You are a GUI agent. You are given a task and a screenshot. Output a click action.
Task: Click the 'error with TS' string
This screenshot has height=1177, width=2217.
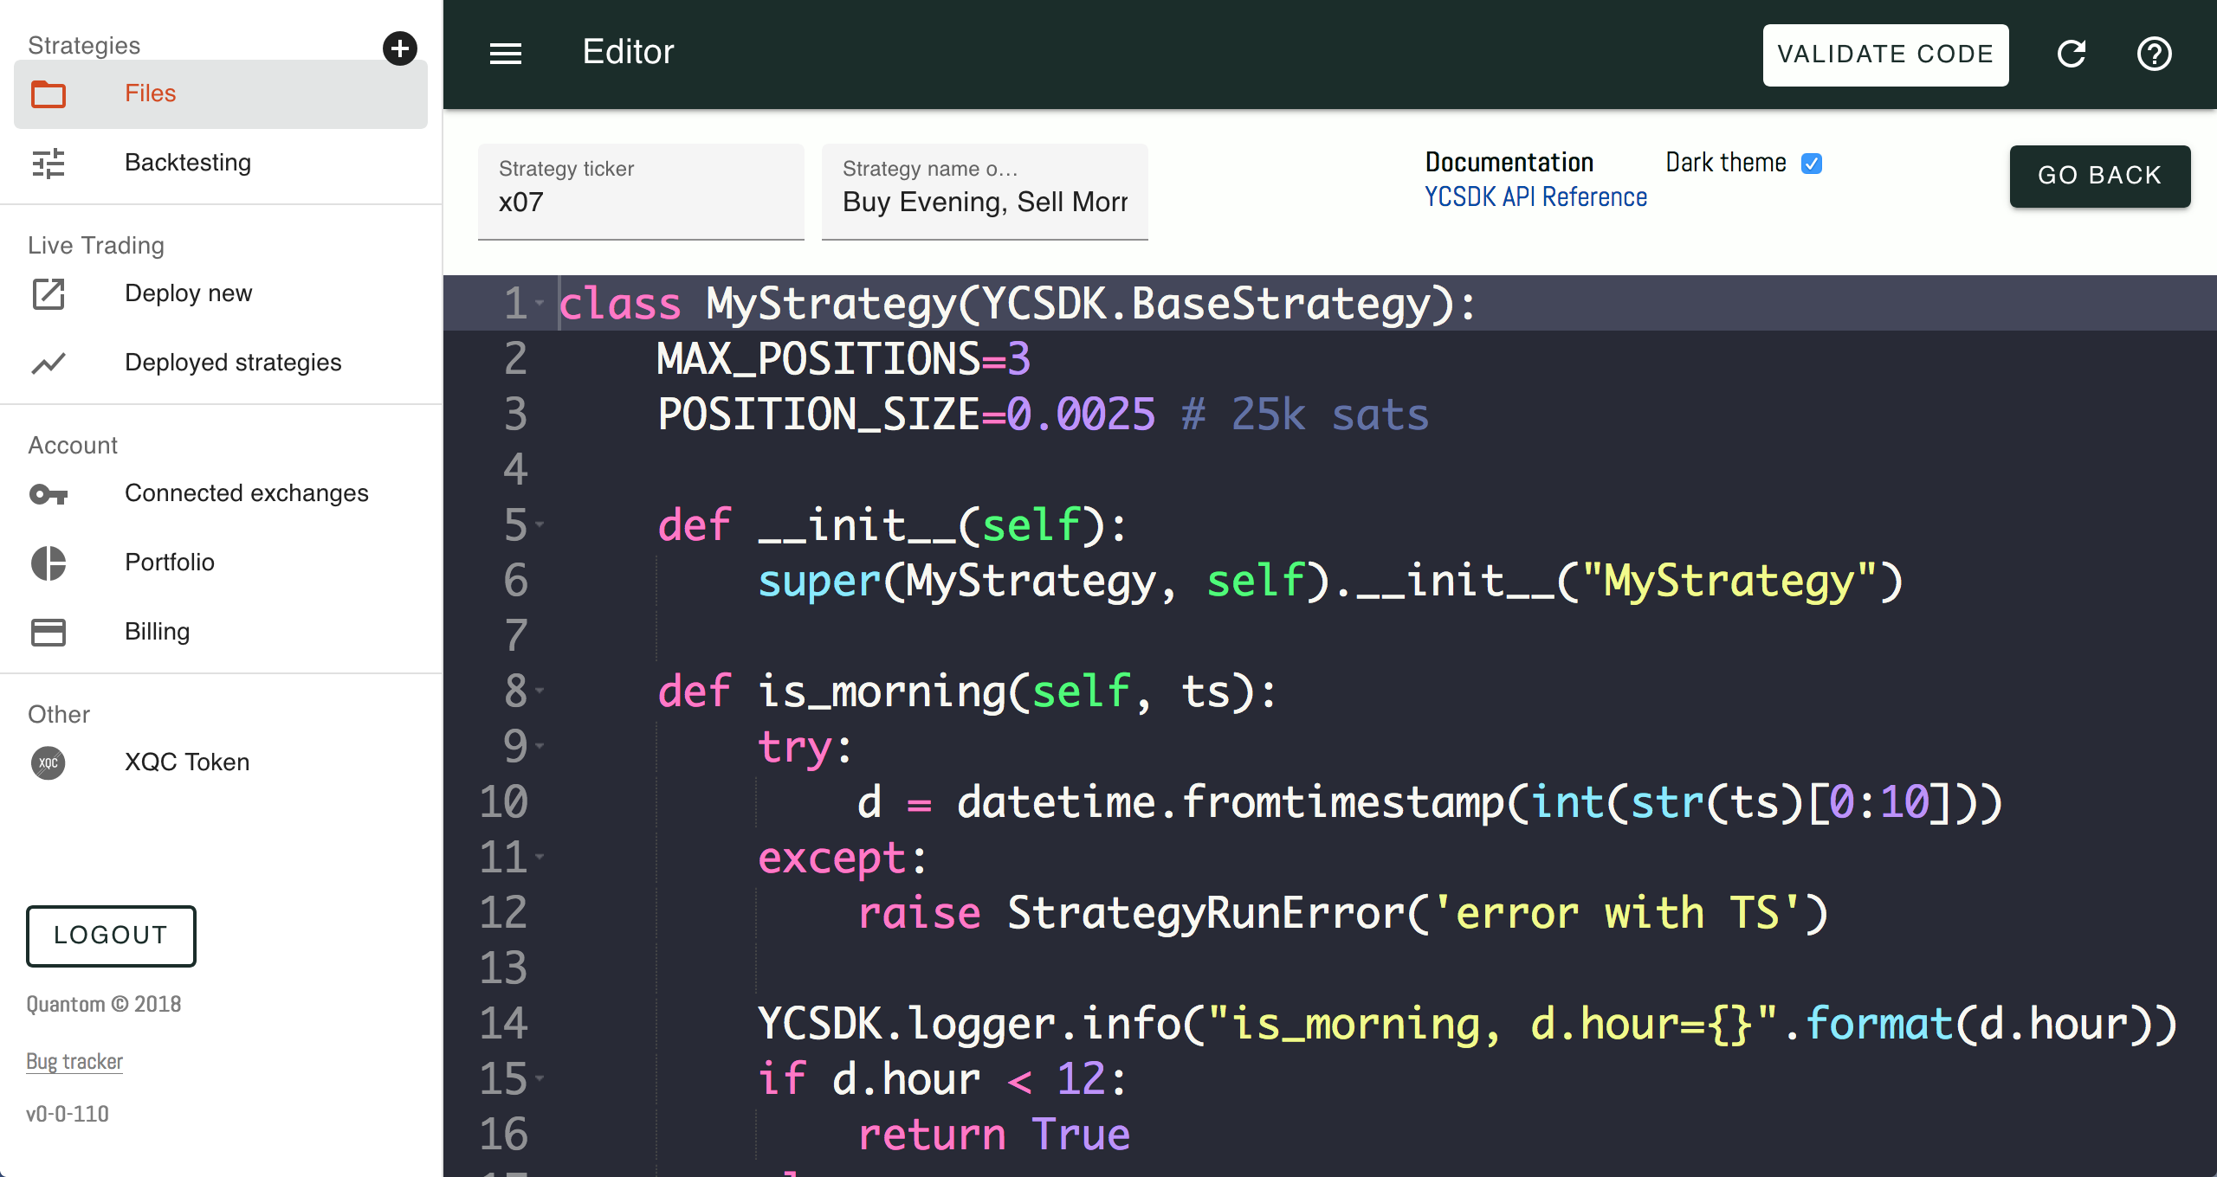[1618, 912]
